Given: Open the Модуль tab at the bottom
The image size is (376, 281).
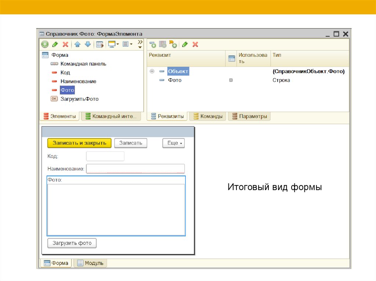Looking at the screenshot, I should point(91,263).
